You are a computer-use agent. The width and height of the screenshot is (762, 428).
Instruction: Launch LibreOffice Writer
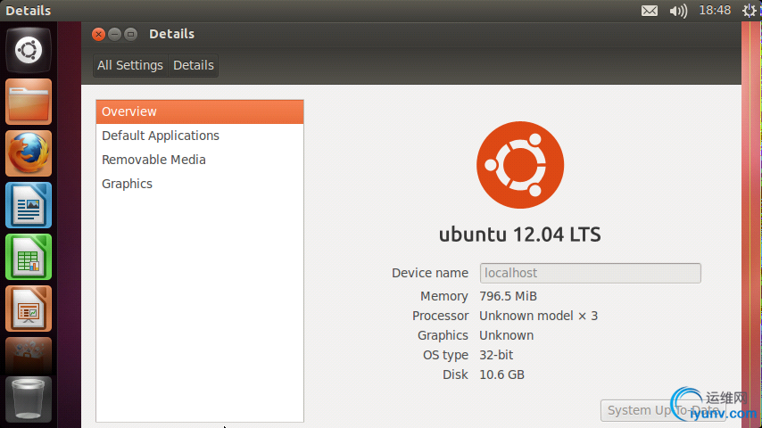pyautogui.click(x=29, y=205)
